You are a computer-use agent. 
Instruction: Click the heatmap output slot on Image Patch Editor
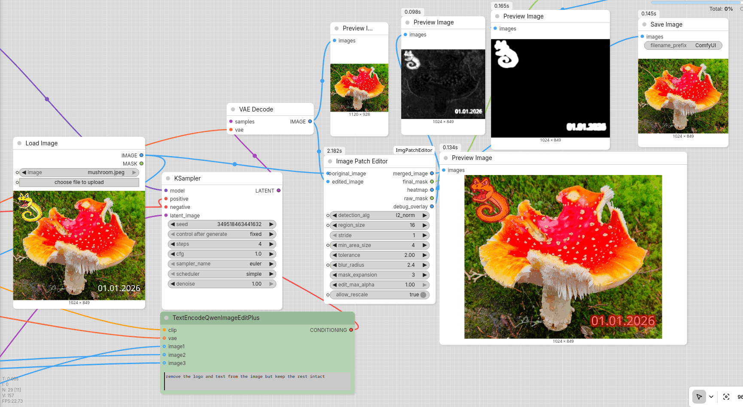(432, 190)
